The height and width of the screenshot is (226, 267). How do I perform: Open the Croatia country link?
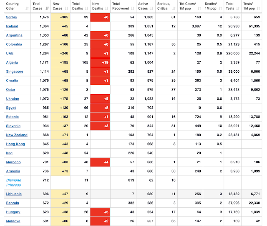pos(12,81)
